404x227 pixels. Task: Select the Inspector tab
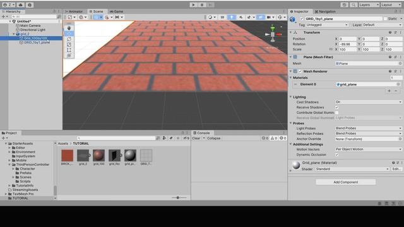point(299,11)
